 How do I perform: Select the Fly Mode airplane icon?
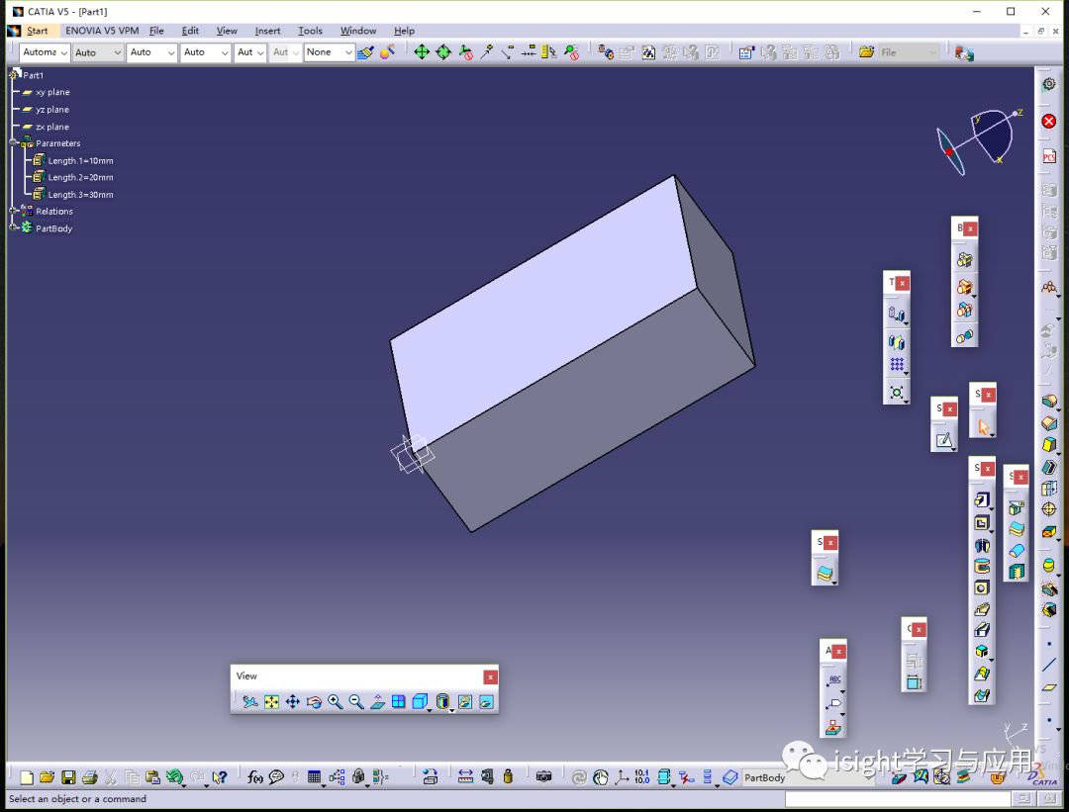click(249, 701)
